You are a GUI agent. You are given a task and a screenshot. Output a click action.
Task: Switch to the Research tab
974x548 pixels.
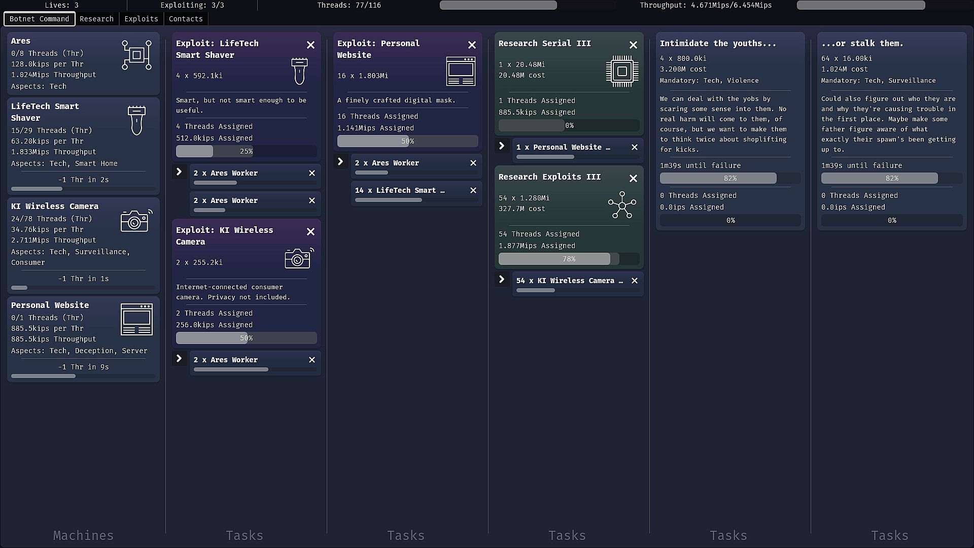tap(96, 19)
